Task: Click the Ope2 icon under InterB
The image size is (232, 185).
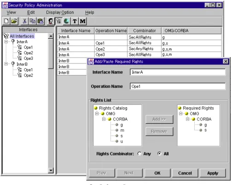Action: pyautogui.click(x=19, y=75)
